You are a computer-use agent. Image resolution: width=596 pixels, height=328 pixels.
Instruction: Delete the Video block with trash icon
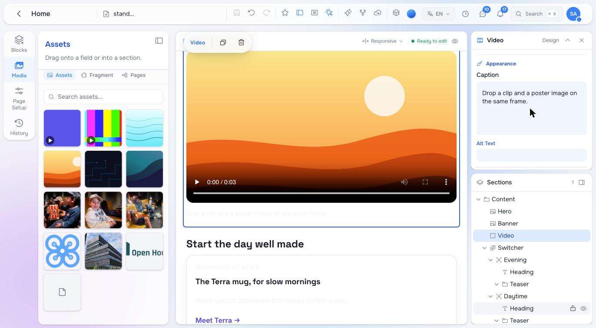241,42
